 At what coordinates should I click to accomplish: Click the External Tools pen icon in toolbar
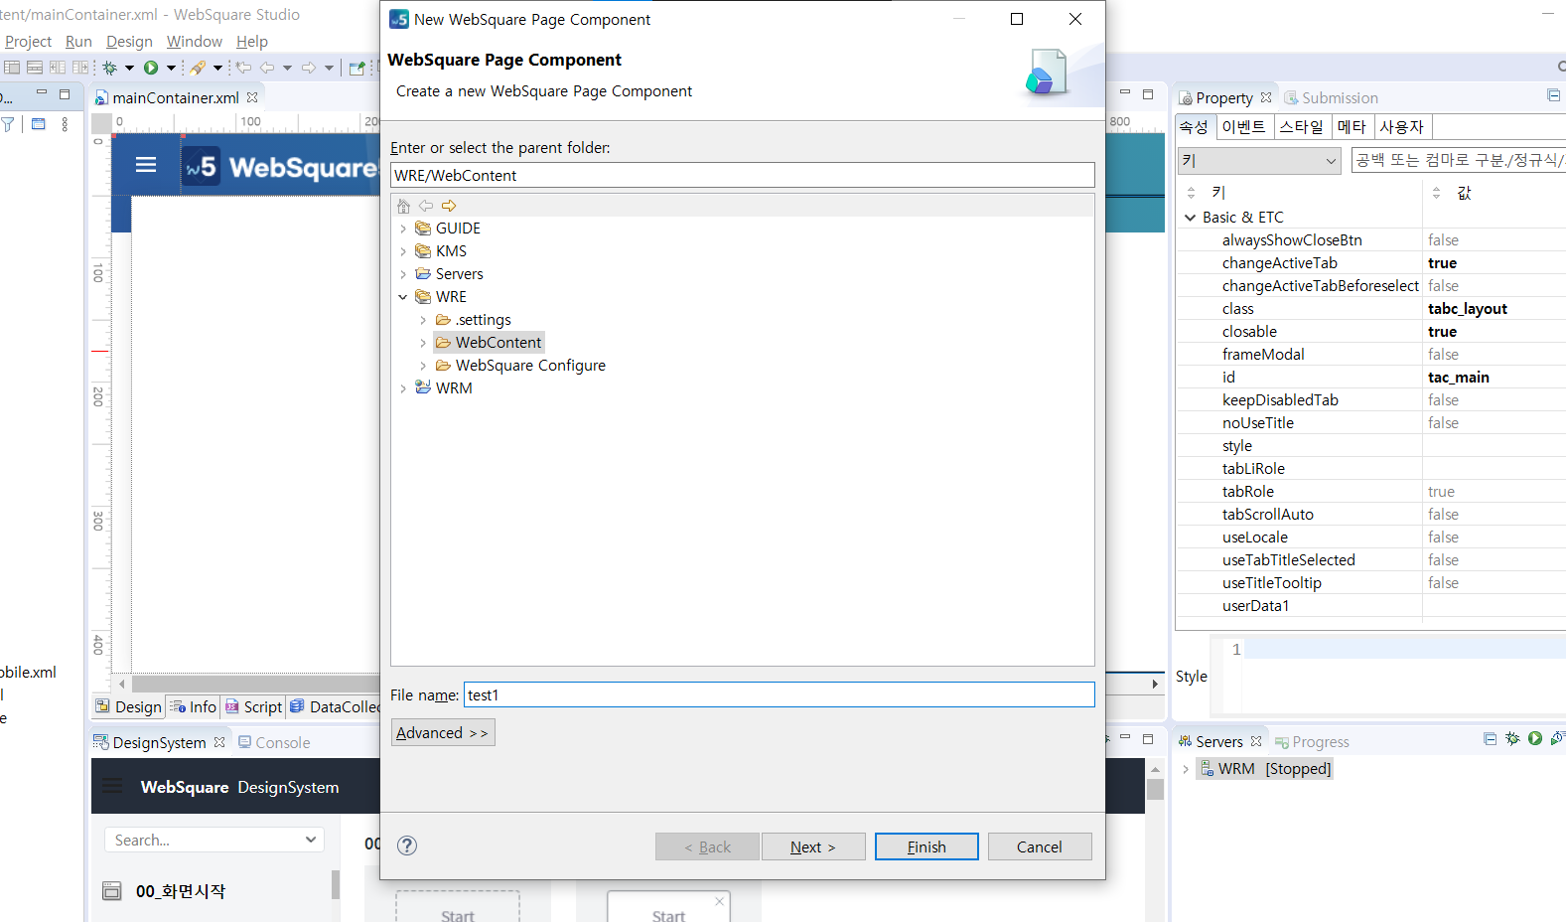(198, 68)
